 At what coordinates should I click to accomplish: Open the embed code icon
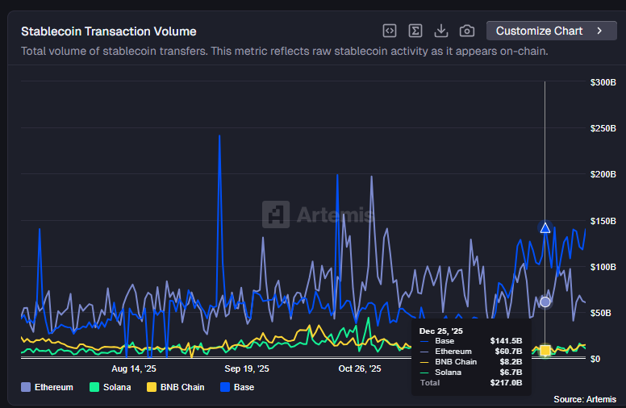click(x=390, y=31)
